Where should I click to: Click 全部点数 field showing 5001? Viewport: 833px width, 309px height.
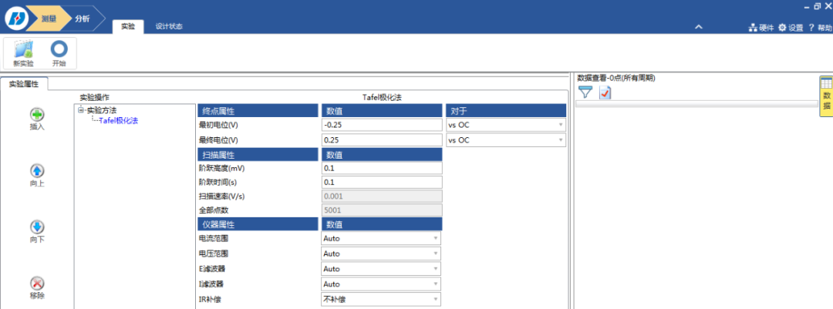pyautogui.click(x=382, y=210)
